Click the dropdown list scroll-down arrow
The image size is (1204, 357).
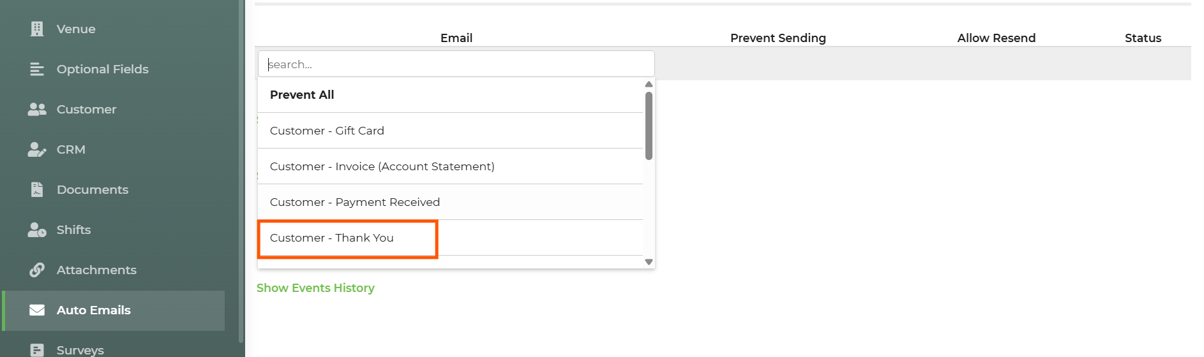pyautogui.click(x=649, y=262)
